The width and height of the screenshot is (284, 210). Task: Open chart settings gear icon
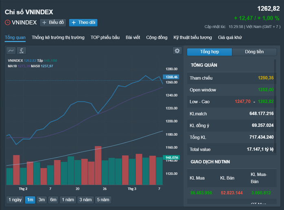tap(177, 51)
